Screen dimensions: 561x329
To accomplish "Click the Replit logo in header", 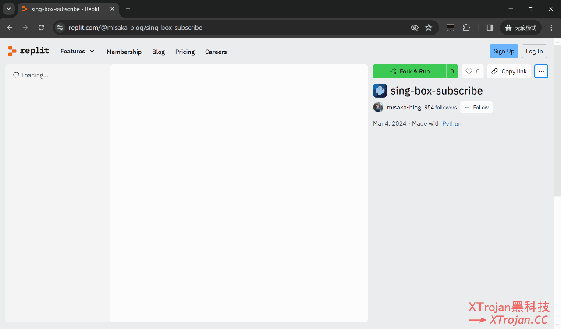I will coord(28,51).
